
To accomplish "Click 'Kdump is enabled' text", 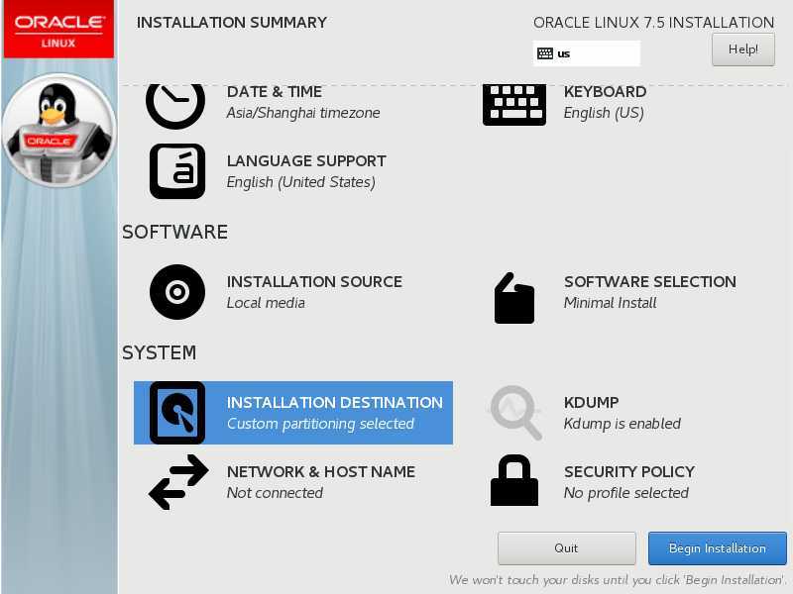I will tap(623, 424).
